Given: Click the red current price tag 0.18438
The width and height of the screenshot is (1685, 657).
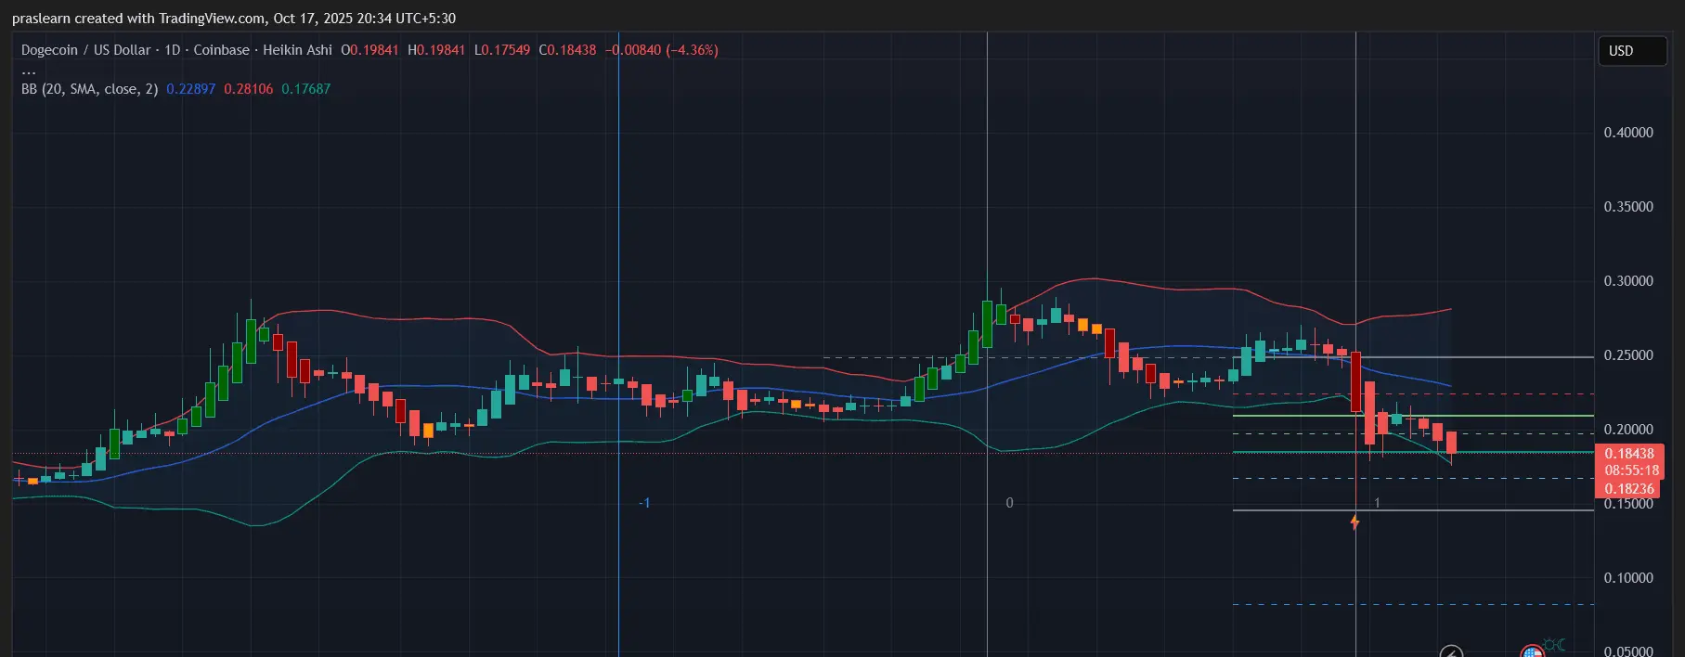Looking at the screenshot, I should pos(1628,454).
